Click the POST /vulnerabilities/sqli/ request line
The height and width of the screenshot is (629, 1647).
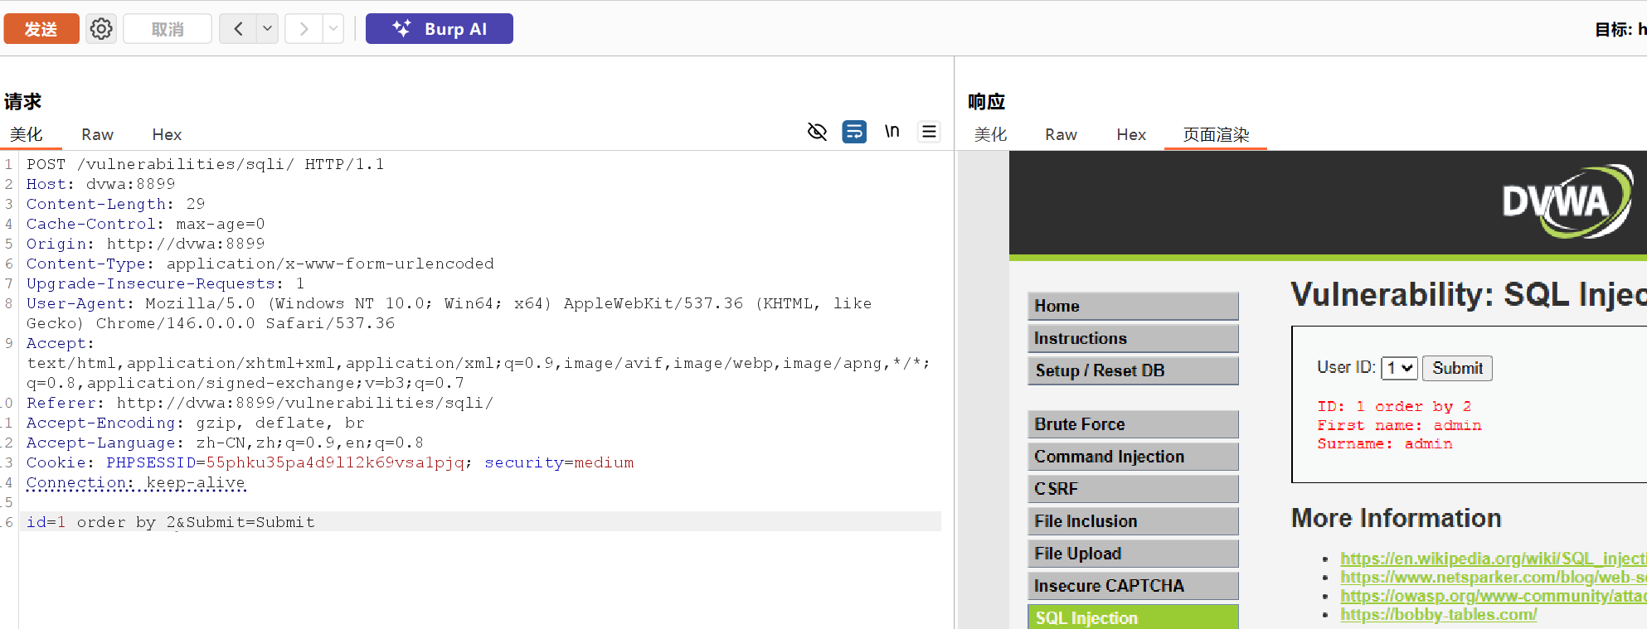205,164
